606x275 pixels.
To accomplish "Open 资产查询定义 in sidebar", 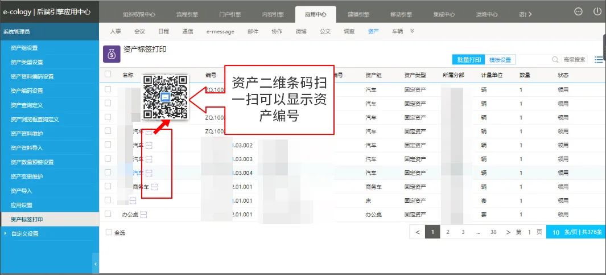I will pyautogui.click(x=27, y=105).
